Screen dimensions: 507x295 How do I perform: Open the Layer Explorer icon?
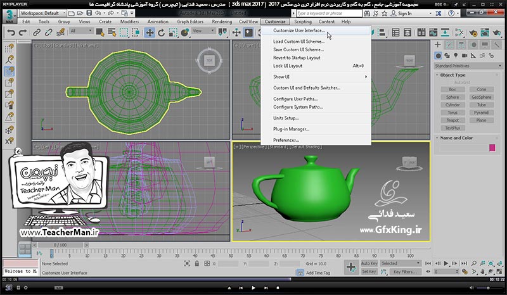pos(408,33)
